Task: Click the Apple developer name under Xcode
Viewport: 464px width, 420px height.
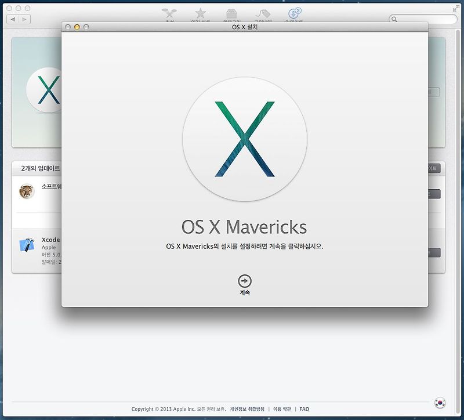Action: click(49, 248)
